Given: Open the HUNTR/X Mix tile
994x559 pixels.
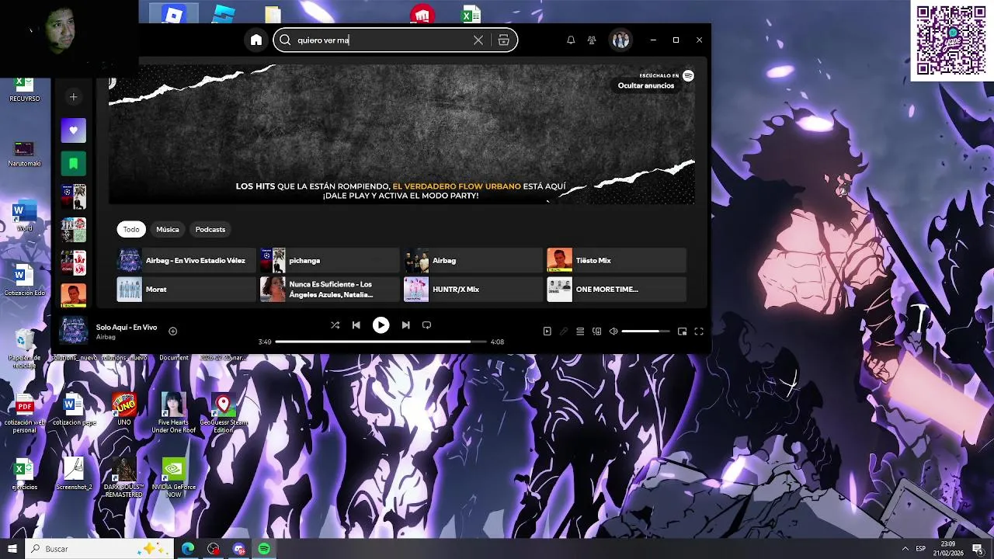Looking at the screenshot, I should point(473,289).
